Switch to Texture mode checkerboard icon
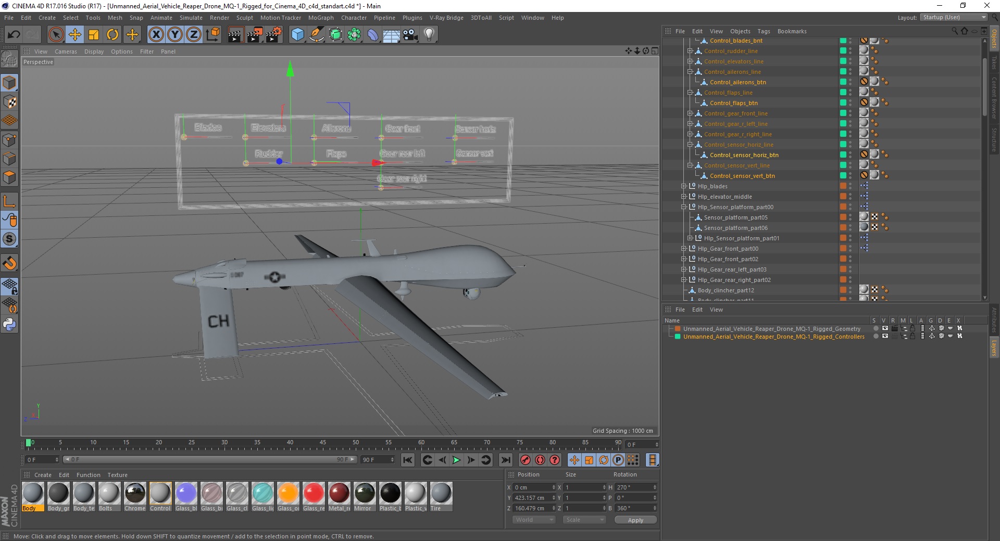The width and height of the screenshot is (1000, 541). 9,101
